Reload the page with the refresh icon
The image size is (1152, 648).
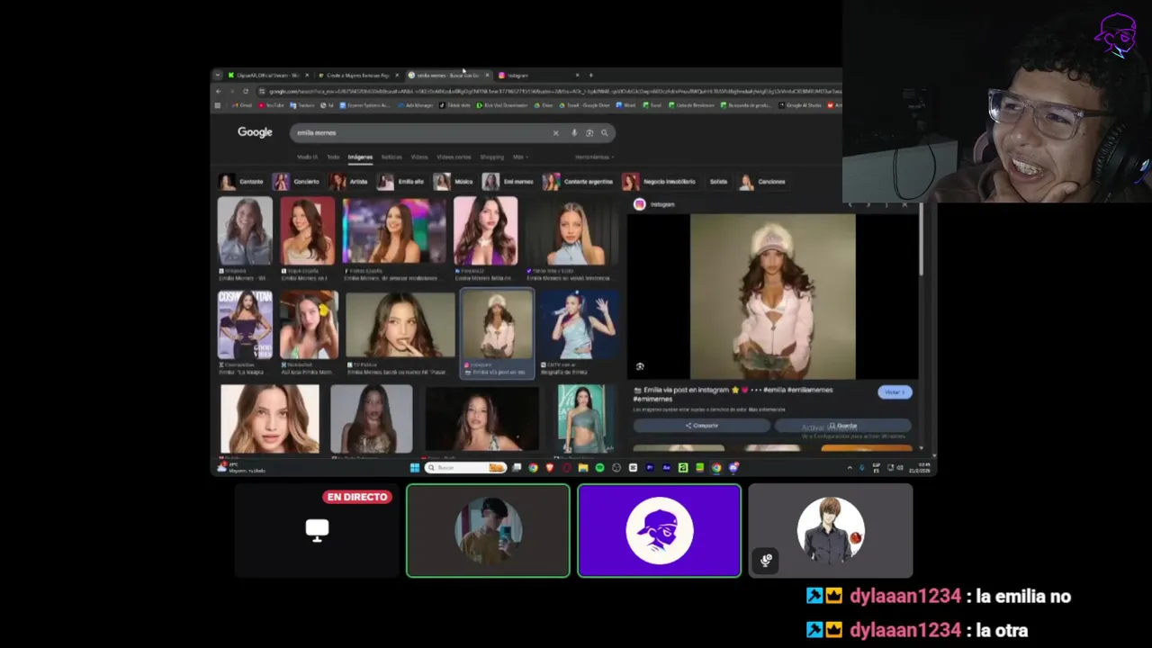pos(246,91)
